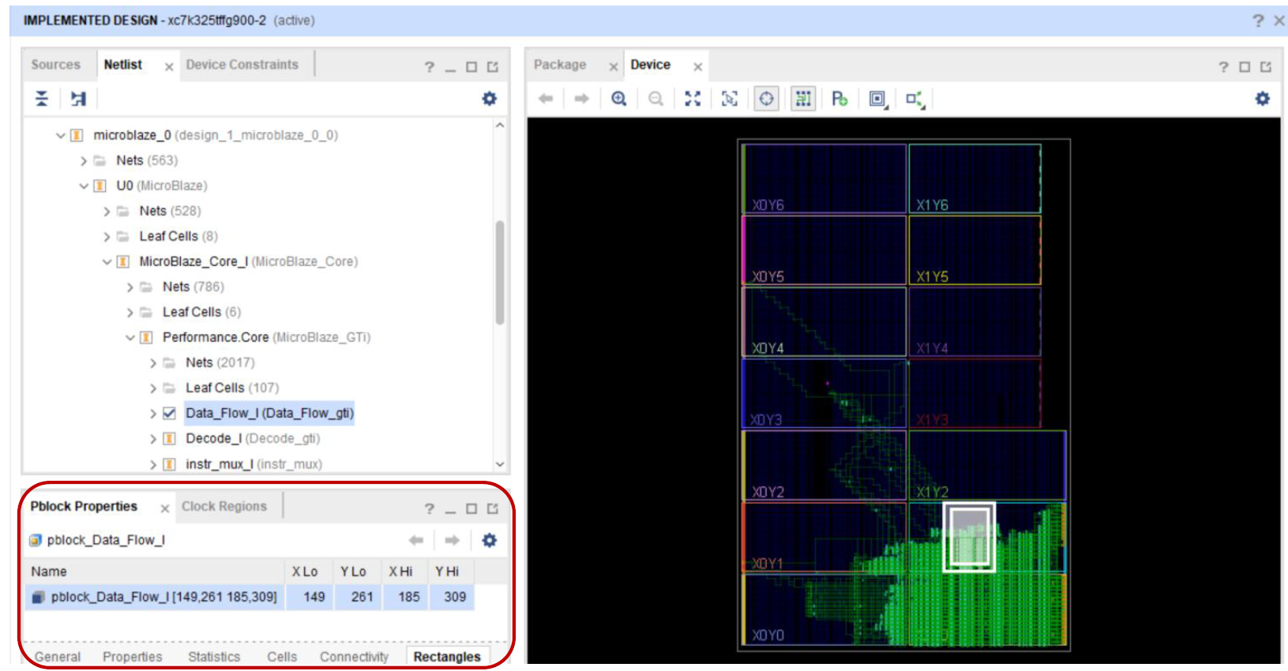Switch to Device Constraints tab
The width and height of the screenshot is (1288, 671).
pyautogui.click(x=242, y=65)
